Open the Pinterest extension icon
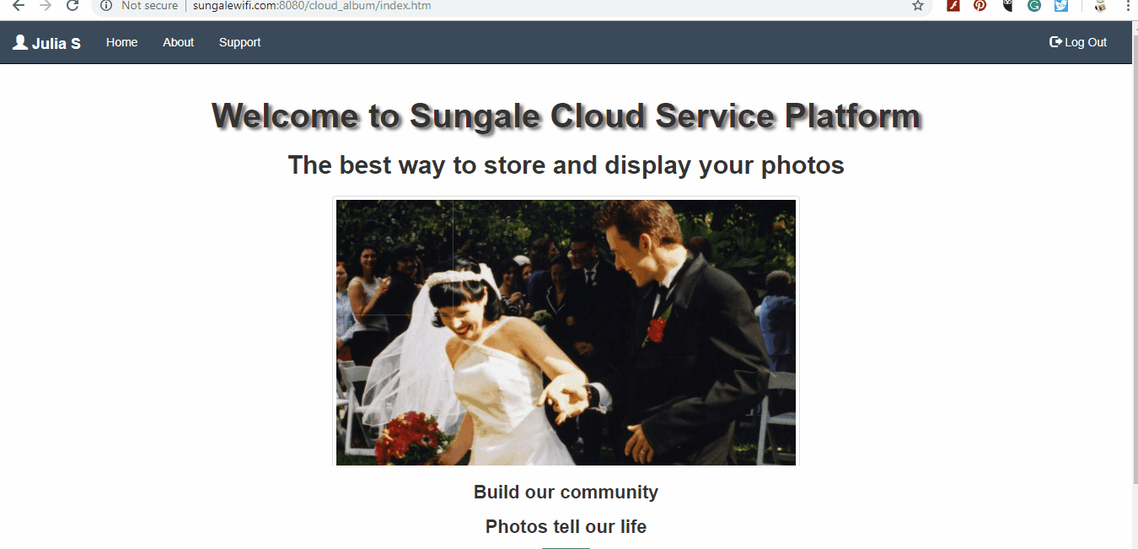Screen dimensions: 1138x549 [x=980, y=6]
